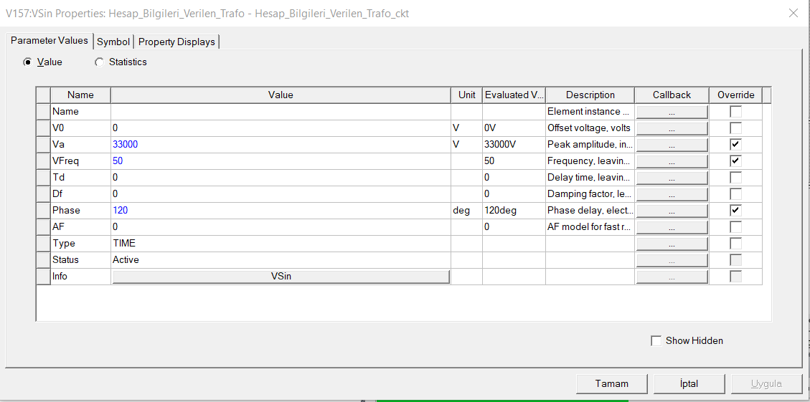Select the Phase value cell 120

tap(280, 211)
